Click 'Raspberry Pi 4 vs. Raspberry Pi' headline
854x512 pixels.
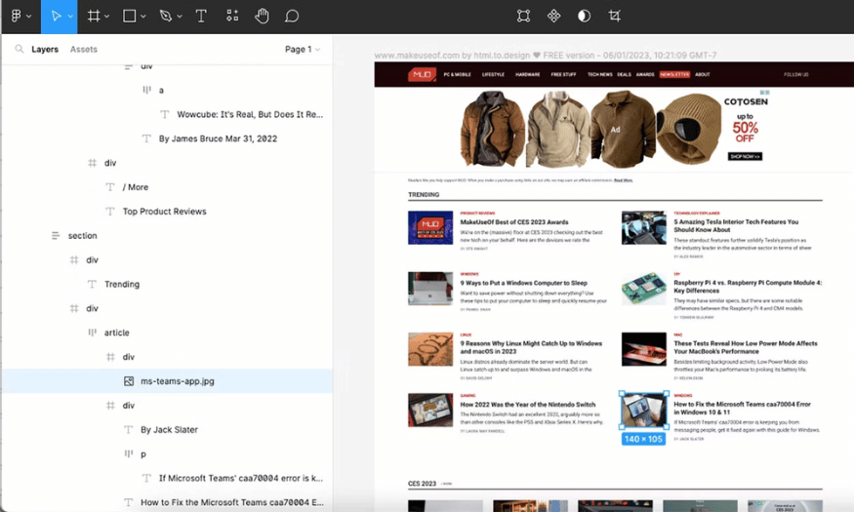[x=748, y=287]
